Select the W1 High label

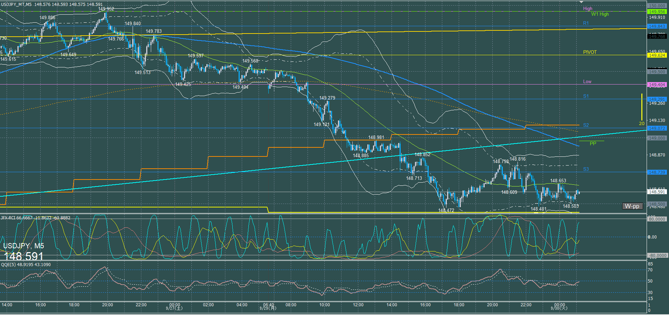600,14
